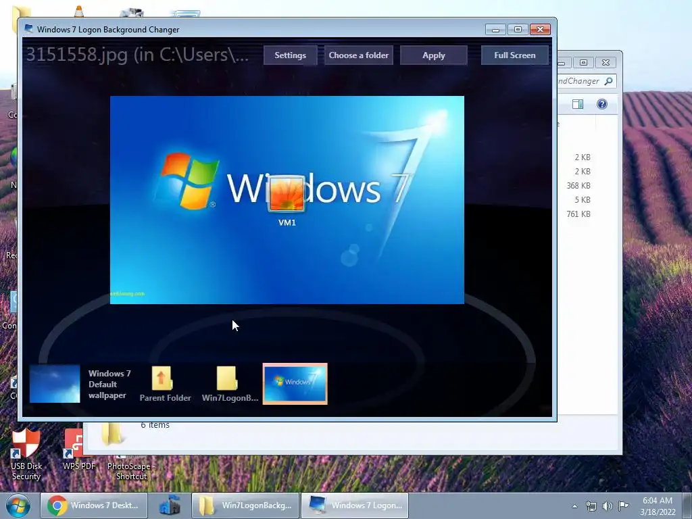
Task: Click the VM1 user avatar in preview
Action: click(x=287, y=194)
